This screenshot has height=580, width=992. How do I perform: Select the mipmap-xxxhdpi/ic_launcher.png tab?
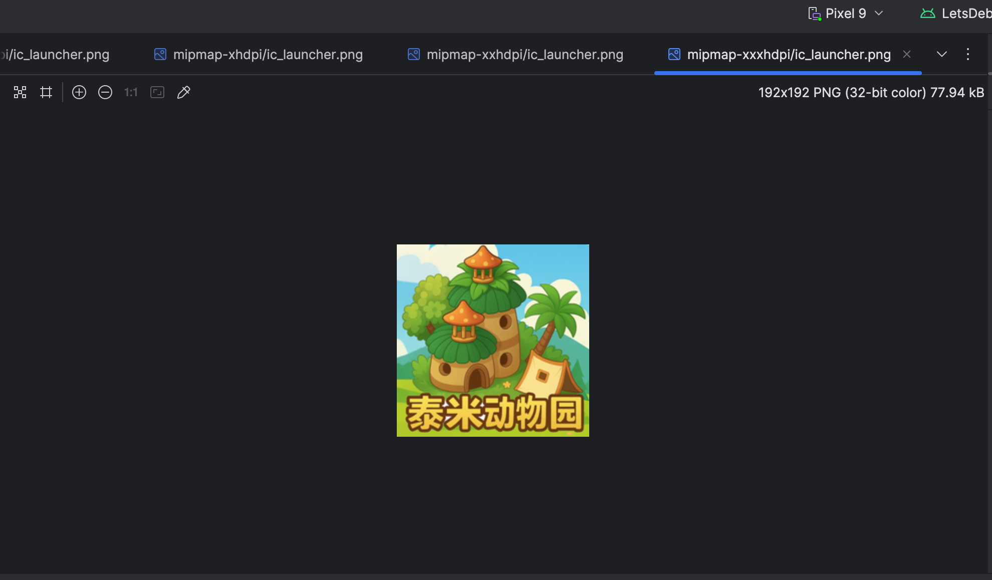pos(788,54)
